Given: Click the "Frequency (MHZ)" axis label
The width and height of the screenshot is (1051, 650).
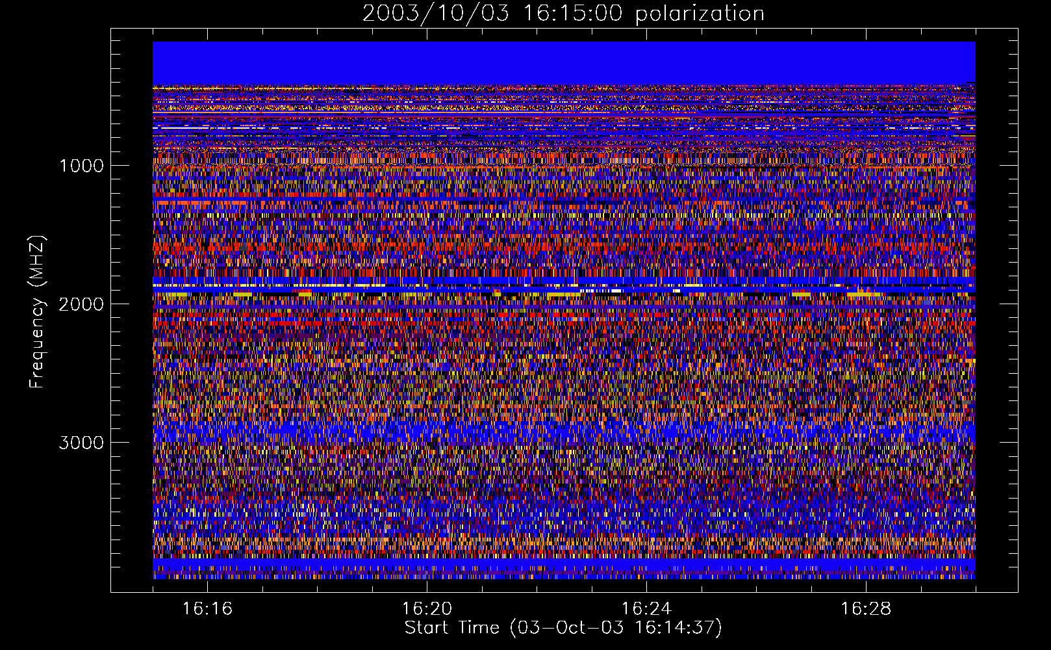Looking at the screenshot, I should point(37,312).
